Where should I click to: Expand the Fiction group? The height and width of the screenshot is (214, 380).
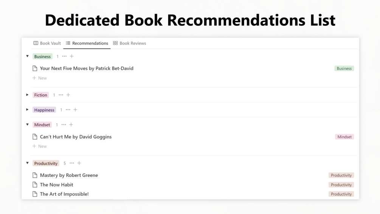pos(27,95)
